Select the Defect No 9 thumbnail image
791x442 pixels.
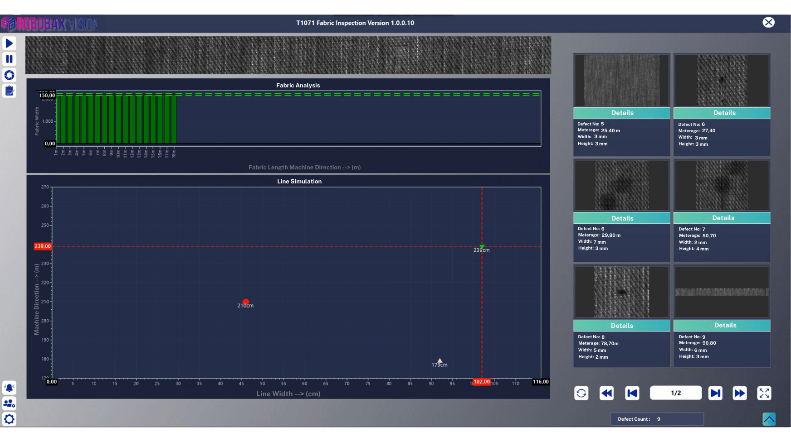coord(722,292)
